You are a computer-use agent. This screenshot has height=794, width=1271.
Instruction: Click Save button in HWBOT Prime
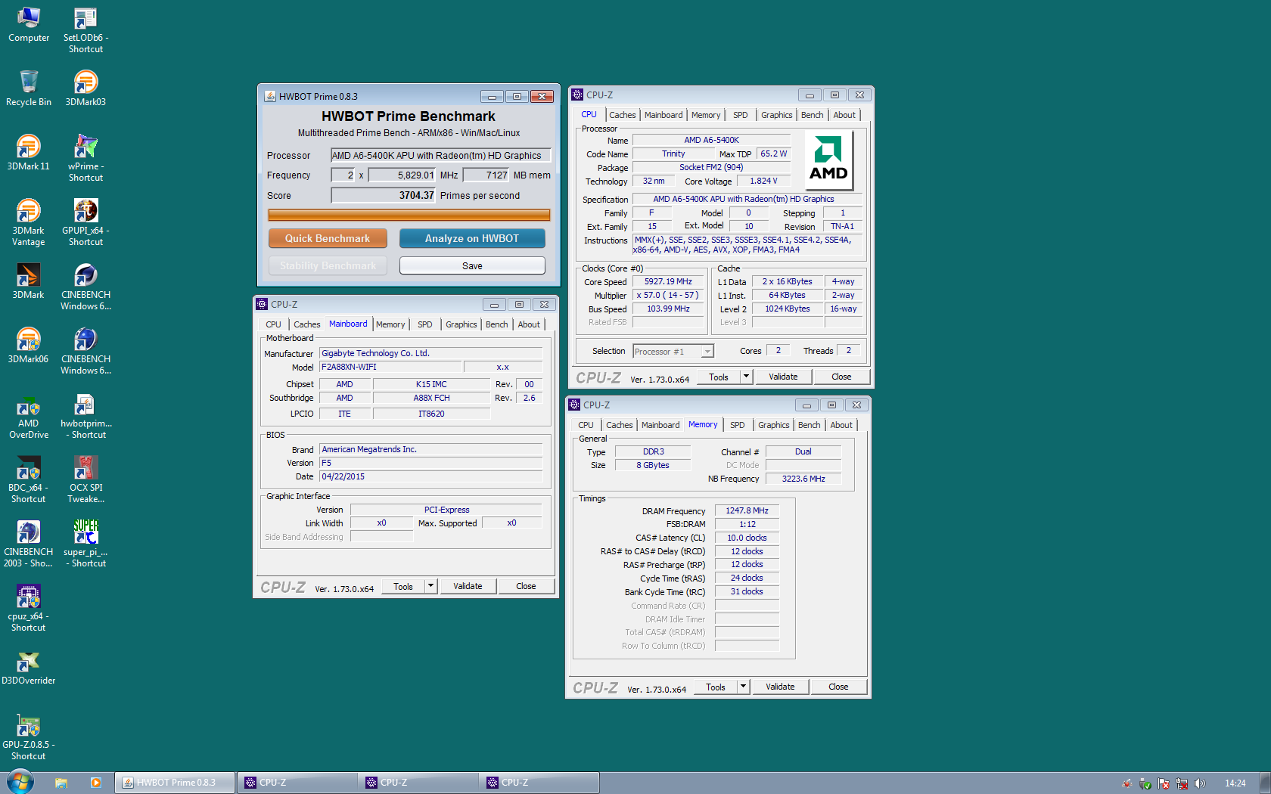point(472,265)
